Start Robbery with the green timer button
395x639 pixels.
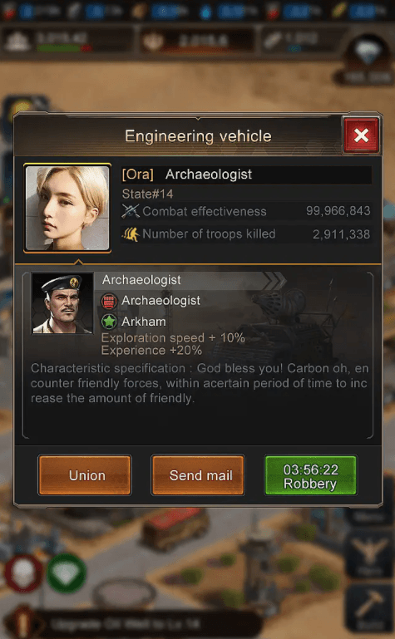coord(311,475)
